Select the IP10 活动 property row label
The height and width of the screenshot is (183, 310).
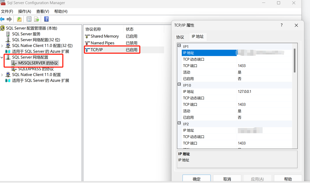coord(187,111)
